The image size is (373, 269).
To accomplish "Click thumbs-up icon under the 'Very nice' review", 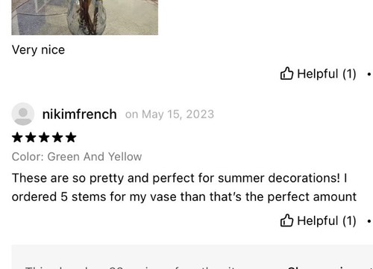I will tap(286, 73).
